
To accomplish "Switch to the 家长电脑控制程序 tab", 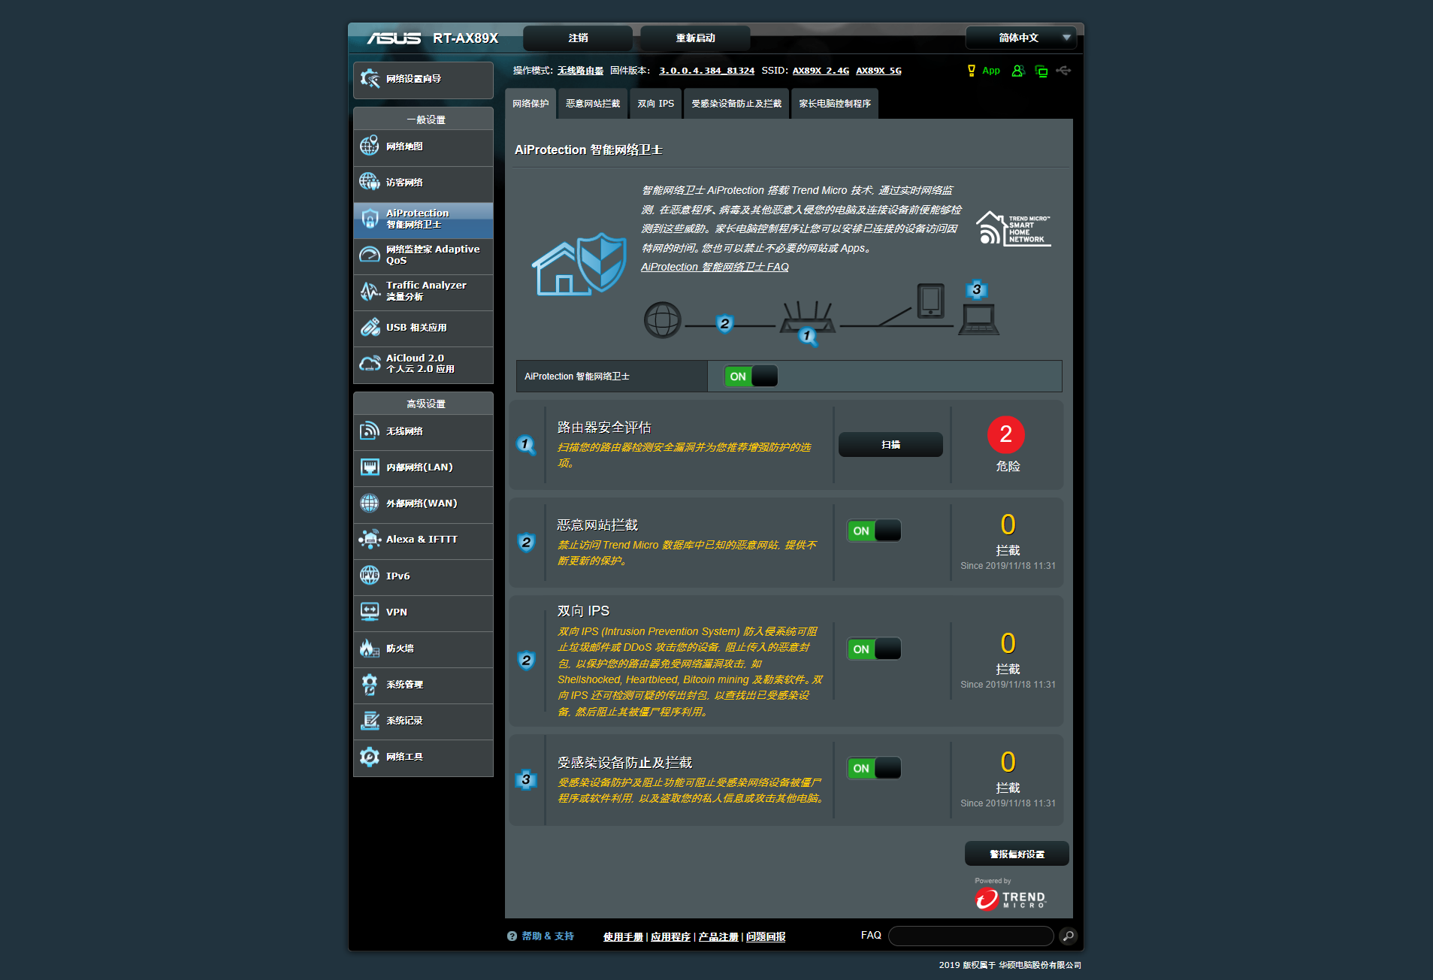I will pyautogui.click(x=835, y=104).
